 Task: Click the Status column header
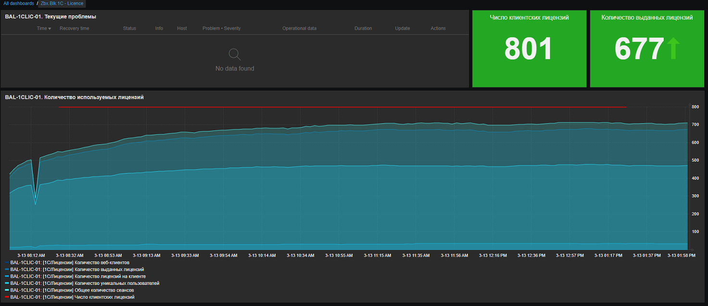click(129, 28)
